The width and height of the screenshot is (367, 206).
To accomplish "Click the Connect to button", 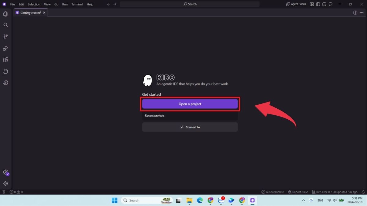I will (190, 127).
